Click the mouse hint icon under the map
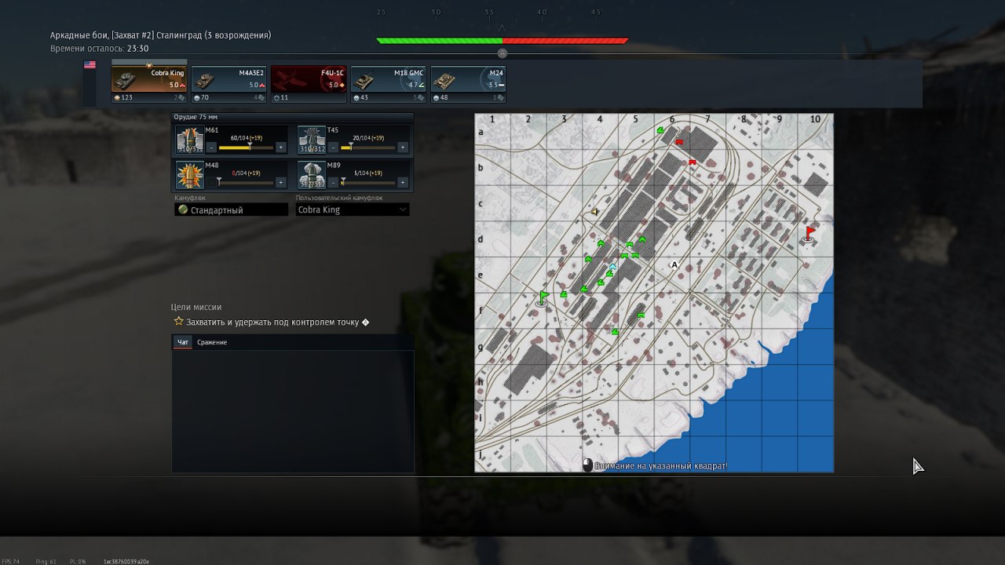Screen dimensions: 1005x565 coord(587,465)
